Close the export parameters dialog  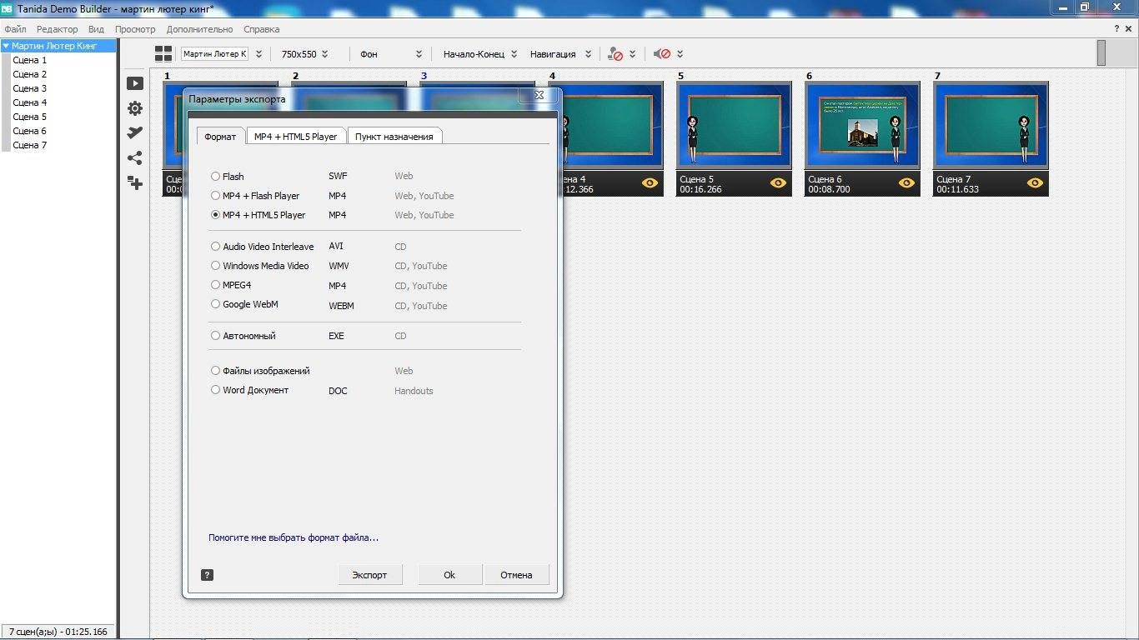pyautogui.click(x=538, y=95)
